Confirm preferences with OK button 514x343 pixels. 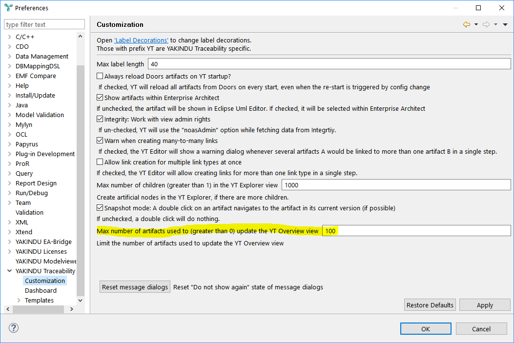[x=426, y=328]
